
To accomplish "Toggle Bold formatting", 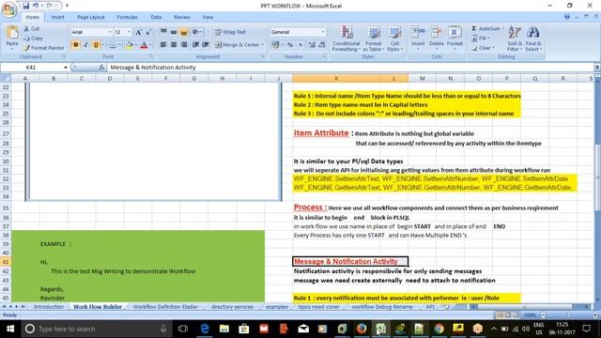I will 75,45.
